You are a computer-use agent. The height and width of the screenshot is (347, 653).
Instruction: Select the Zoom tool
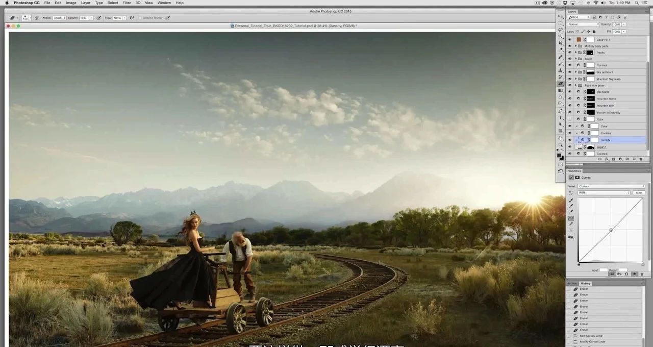point(561,144)
